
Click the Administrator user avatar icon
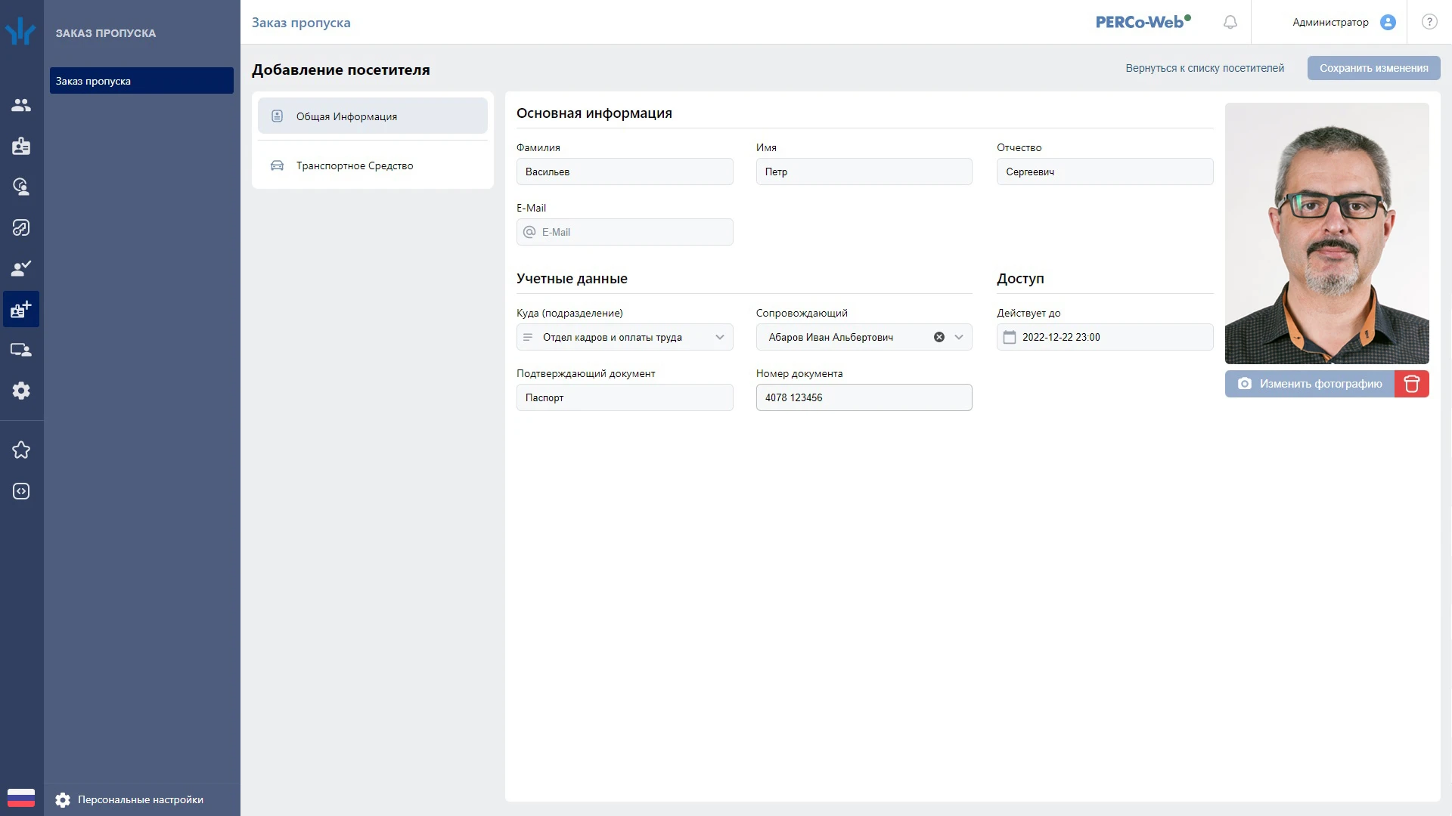pos(1388,22)
